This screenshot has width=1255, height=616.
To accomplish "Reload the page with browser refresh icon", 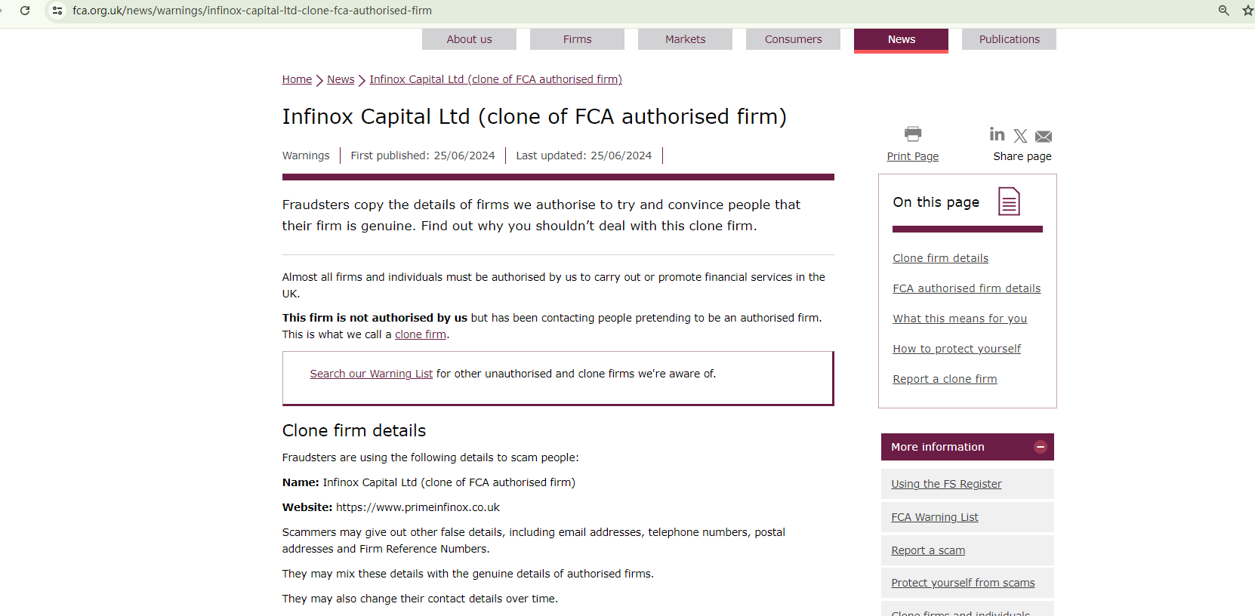I will pos(25,11).
